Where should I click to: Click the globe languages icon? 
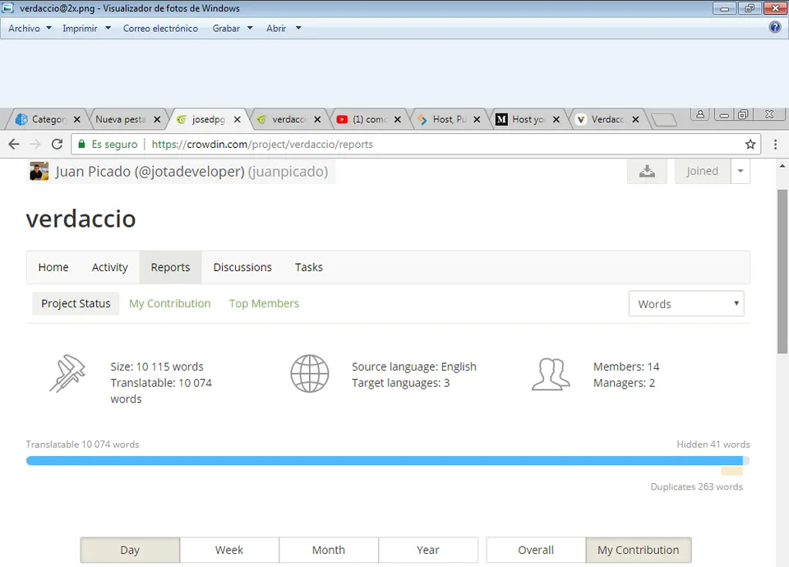click(310, 374)
